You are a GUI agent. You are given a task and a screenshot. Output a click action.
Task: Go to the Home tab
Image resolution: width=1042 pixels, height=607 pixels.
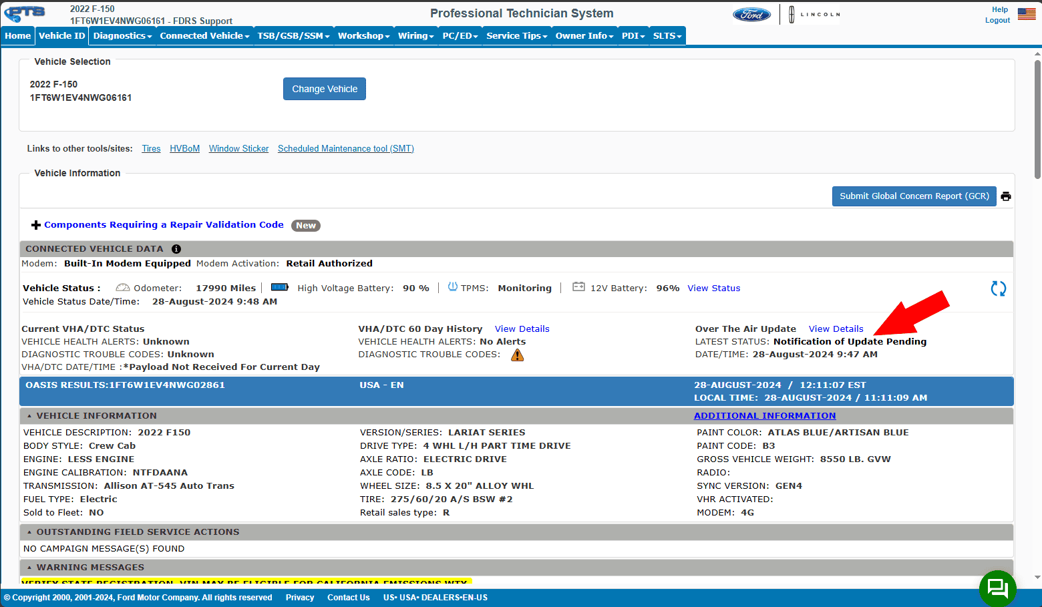tap(18, 36)
